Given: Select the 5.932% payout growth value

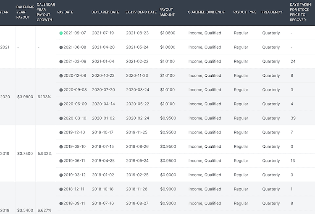Looking at the screenshot, I should pos(45,154).
